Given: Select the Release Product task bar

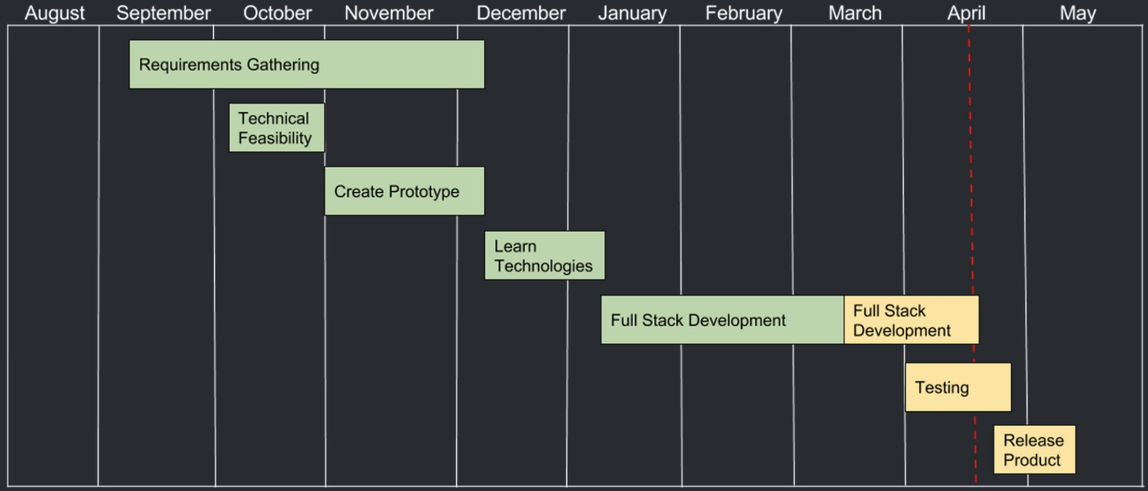Looking at the screenshot, I should [x=1035, y=450].
